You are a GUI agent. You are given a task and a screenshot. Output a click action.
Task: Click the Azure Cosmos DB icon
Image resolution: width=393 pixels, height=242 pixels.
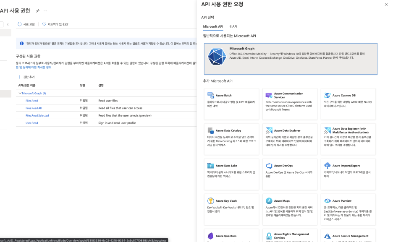327,95
